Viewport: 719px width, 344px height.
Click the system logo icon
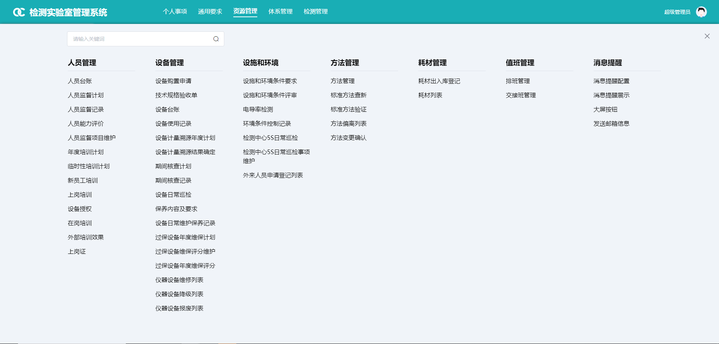[x=19, y=12]
